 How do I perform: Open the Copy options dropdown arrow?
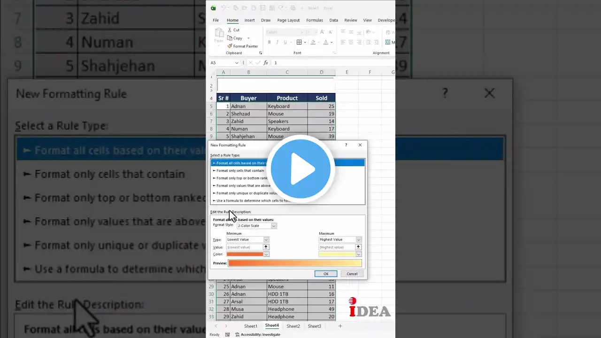click(248, 38)
